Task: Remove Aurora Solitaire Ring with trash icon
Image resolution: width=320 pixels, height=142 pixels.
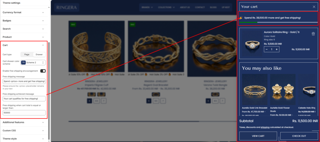Action: (x=313, y=34)
